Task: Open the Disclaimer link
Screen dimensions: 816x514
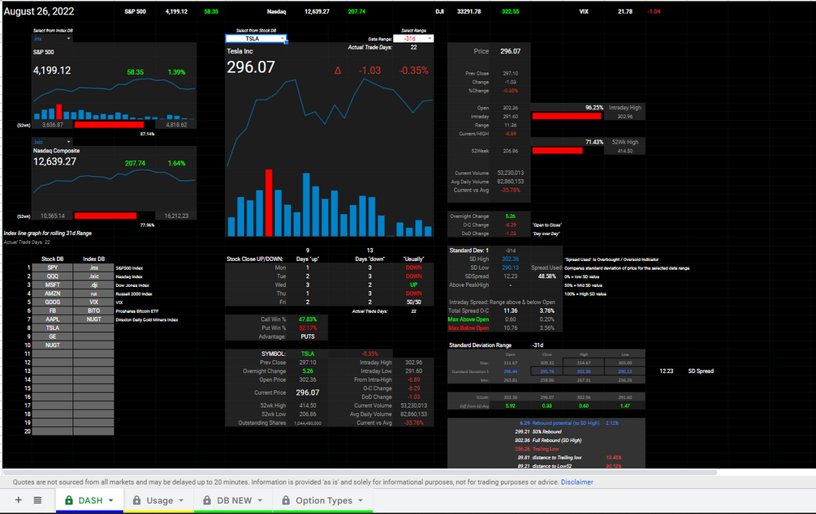Action: (576, 482)
